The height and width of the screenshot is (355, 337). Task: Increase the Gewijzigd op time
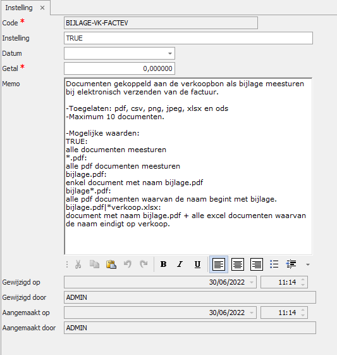point(303,280)
